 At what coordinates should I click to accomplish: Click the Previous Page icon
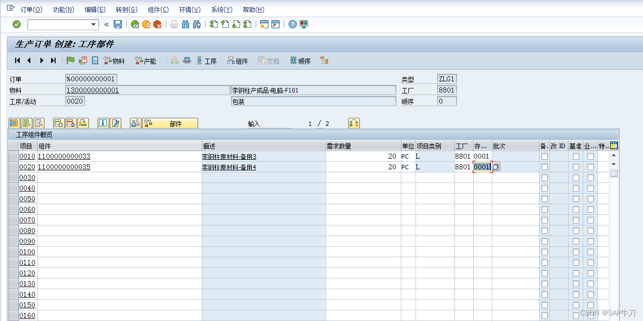[225, 24]
